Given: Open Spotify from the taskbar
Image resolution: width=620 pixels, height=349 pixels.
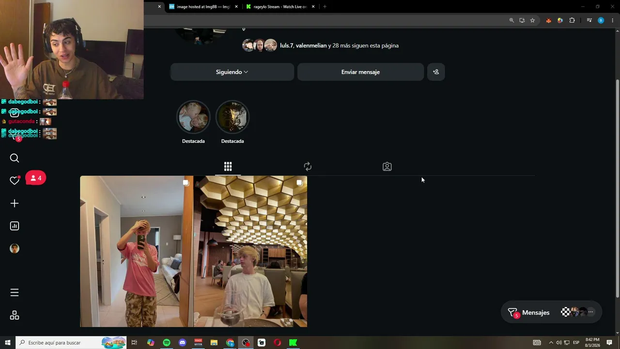Looking at the screenshot, I should click(x=167, y=343).
